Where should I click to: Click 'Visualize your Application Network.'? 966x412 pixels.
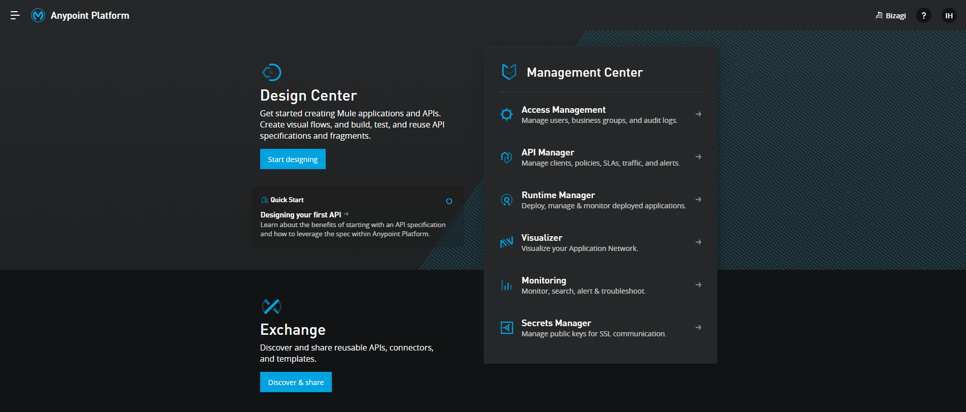pyautogui.click(x=580, y=248)
